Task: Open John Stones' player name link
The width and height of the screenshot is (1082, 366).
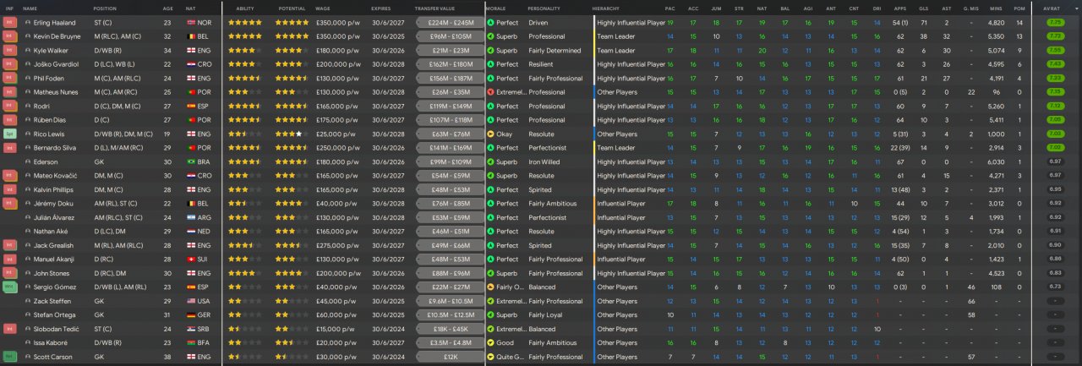Action: [51, 274]
